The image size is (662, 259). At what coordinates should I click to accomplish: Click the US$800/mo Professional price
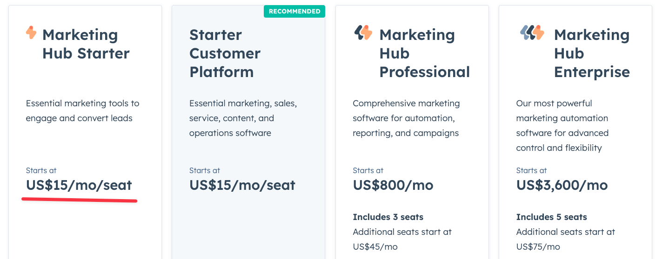coord(393,185)
